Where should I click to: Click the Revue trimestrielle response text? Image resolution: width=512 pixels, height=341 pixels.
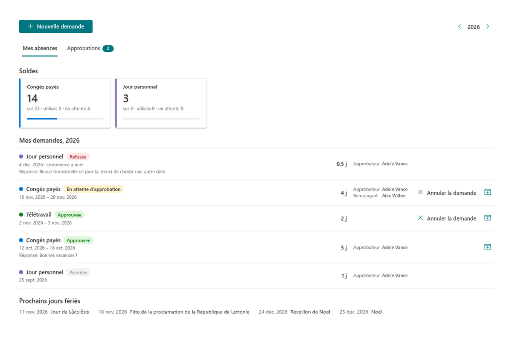[93, 172]
